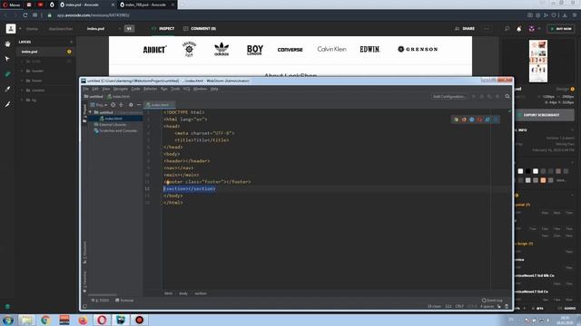
Task: Click Export Screenshot button
Action: [545, 115]
